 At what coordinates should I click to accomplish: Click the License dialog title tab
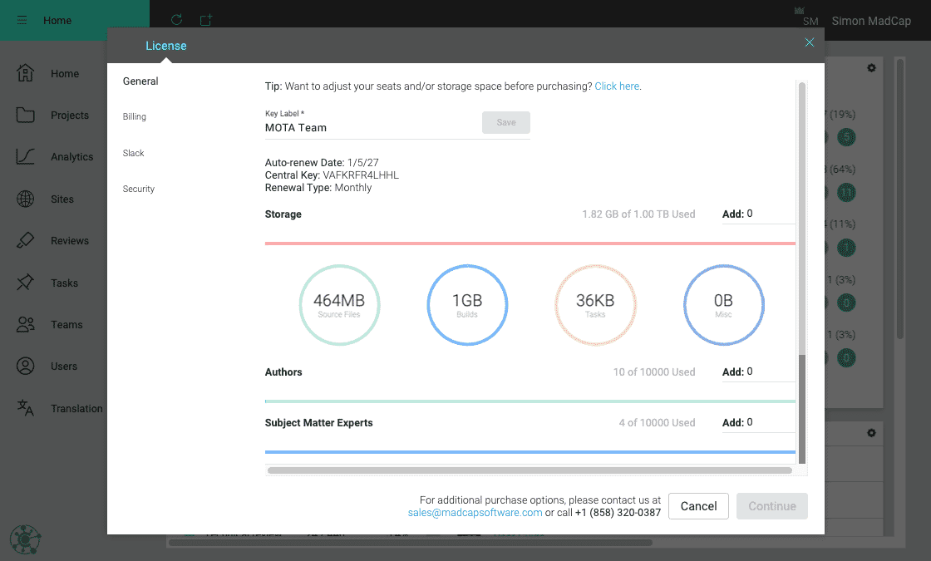(x=165, y=46)
